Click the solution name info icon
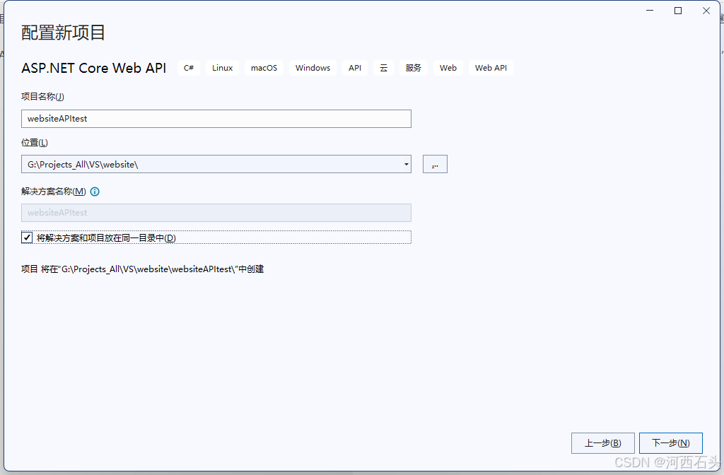The height and width of the screenshot is (475, 724). [x=95, y=192]
